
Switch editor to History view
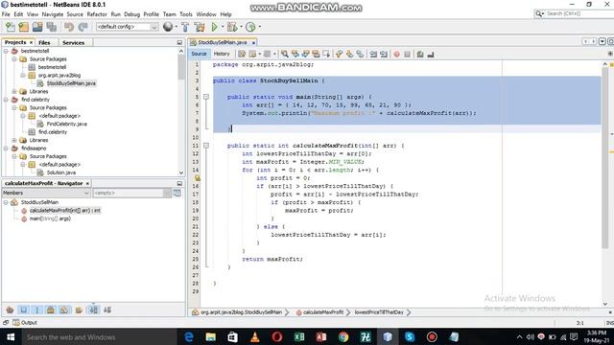coord(222,54)
